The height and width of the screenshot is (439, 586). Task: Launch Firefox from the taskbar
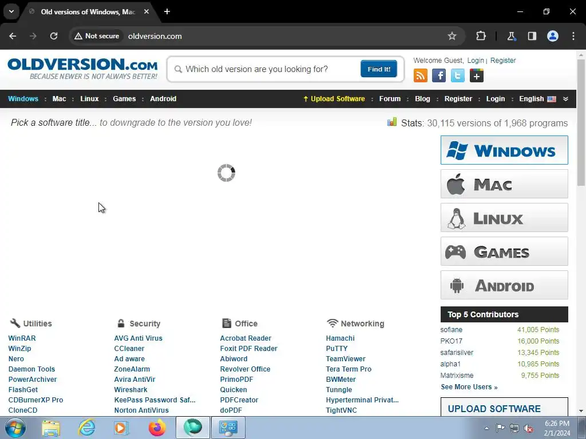(157, 428)
